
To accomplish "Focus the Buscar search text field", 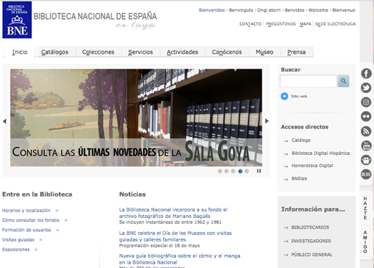I will [x=308, y=81].
